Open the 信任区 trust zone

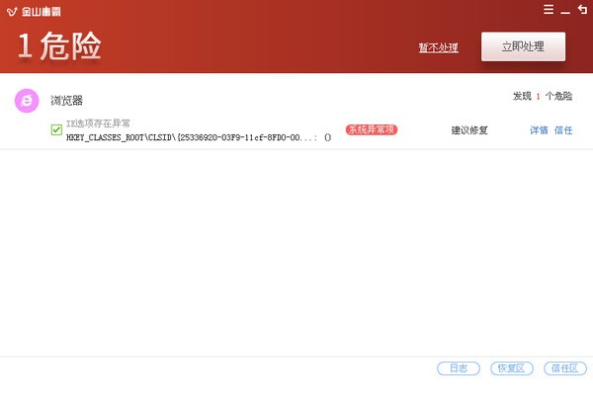pos(565,368)
